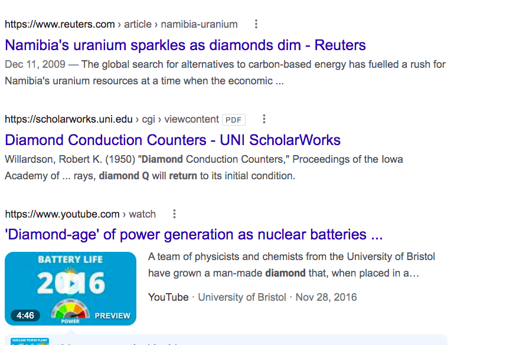Screen dimensions: 513x345
Task: Open 'Diamond-age of power generation' video link
Action: point(194,235)
